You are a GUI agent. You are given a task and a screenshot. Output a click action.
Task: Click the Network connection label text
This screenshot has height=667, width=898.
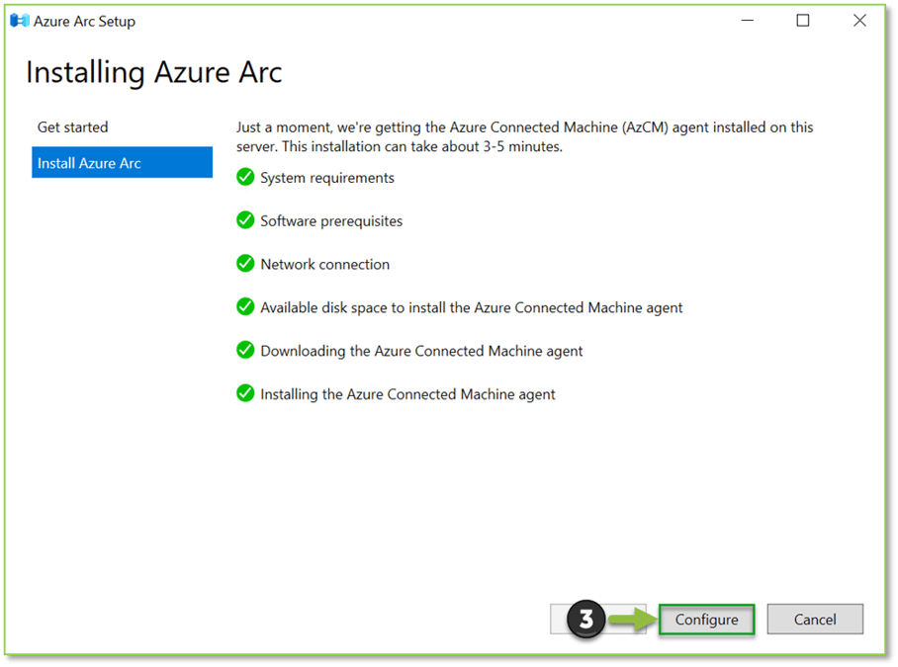[324, 264]
